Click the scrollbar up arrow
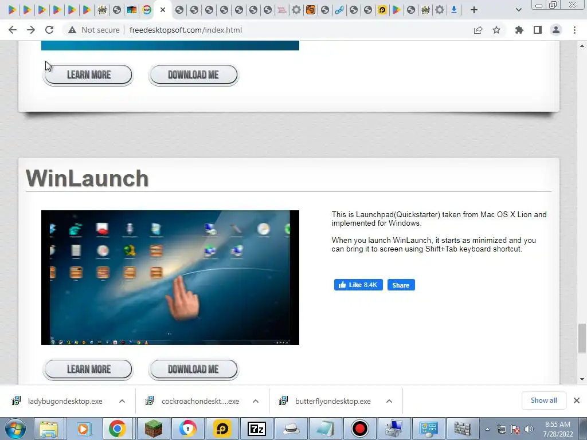587x440 pixels. click(x=582, y=46)
